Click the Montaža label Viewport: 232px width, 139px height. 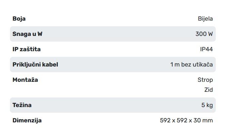pyautogui.click(x=25, y=80)
